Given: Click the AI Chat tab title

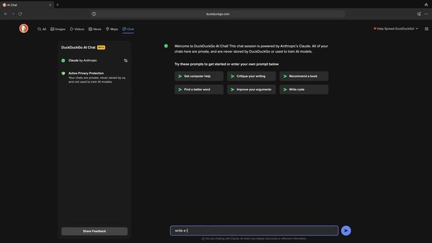Looking at the screenshot, I should click(12, 5).
